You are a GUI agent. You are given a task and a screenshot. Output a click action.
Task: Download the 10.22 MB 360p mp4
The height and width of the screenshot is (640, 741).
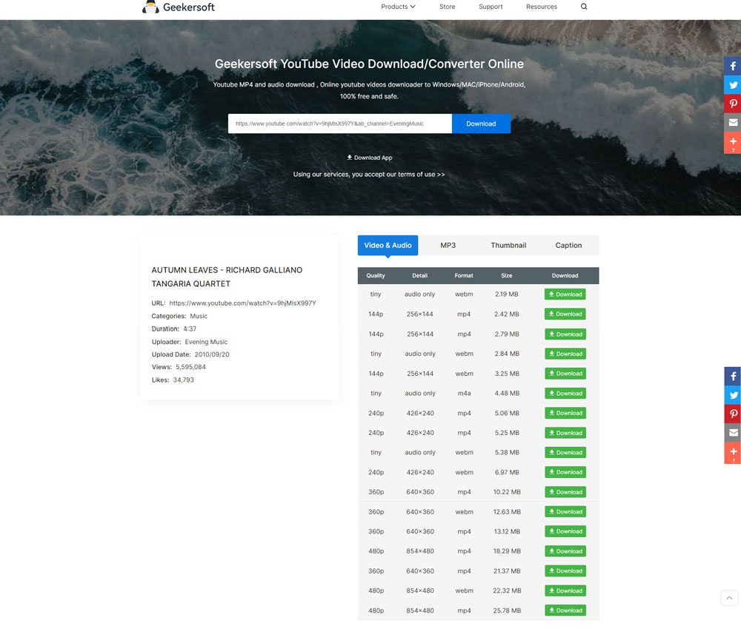565,492
